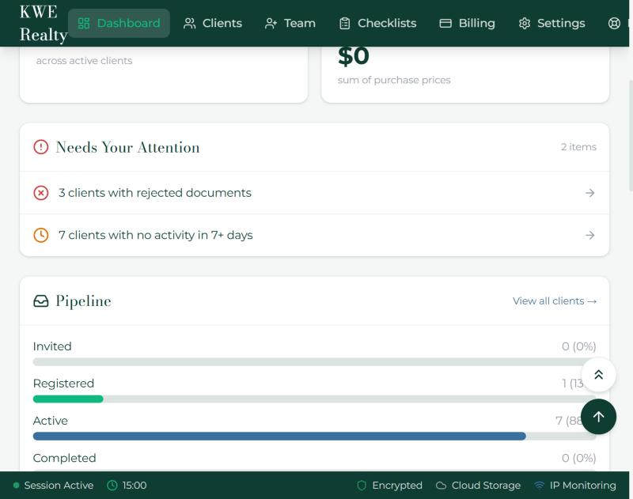The image size is (633, 499).
Task: Go to the Clients tab
Action: pos(213,23)
